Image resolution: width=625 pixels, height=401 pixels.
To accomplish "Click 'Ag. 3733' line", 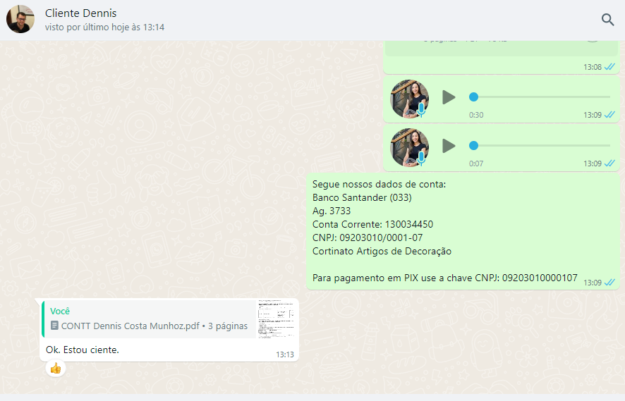I will click(x=332, y=211).
